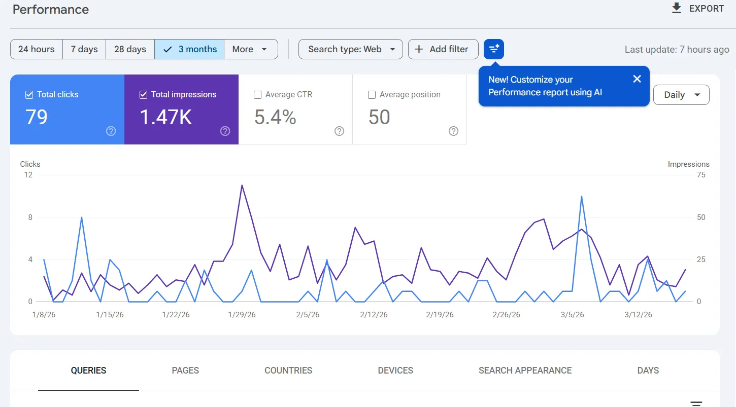Enable the Average position checkbox

(x=372, y=95)
